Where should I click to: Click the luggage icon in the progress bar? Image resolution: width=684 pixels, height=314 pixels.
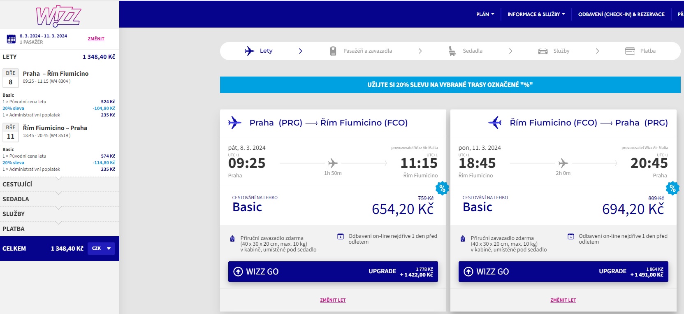click(333, 51)
